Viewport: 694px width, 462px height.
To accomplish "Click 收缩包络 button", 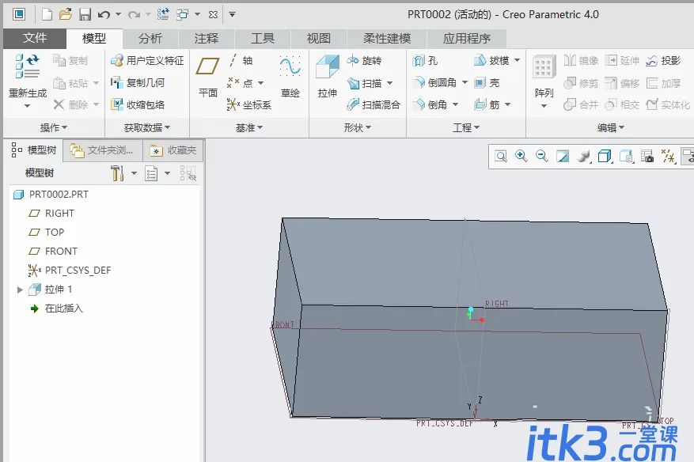I will (x=138, y=105).
